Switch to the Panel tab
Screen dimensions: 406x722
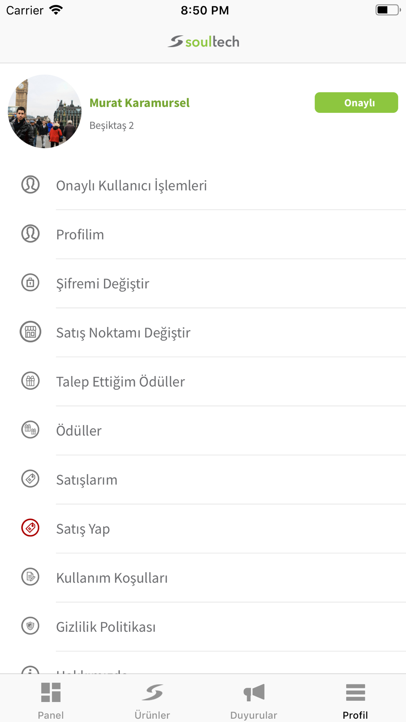51,700
